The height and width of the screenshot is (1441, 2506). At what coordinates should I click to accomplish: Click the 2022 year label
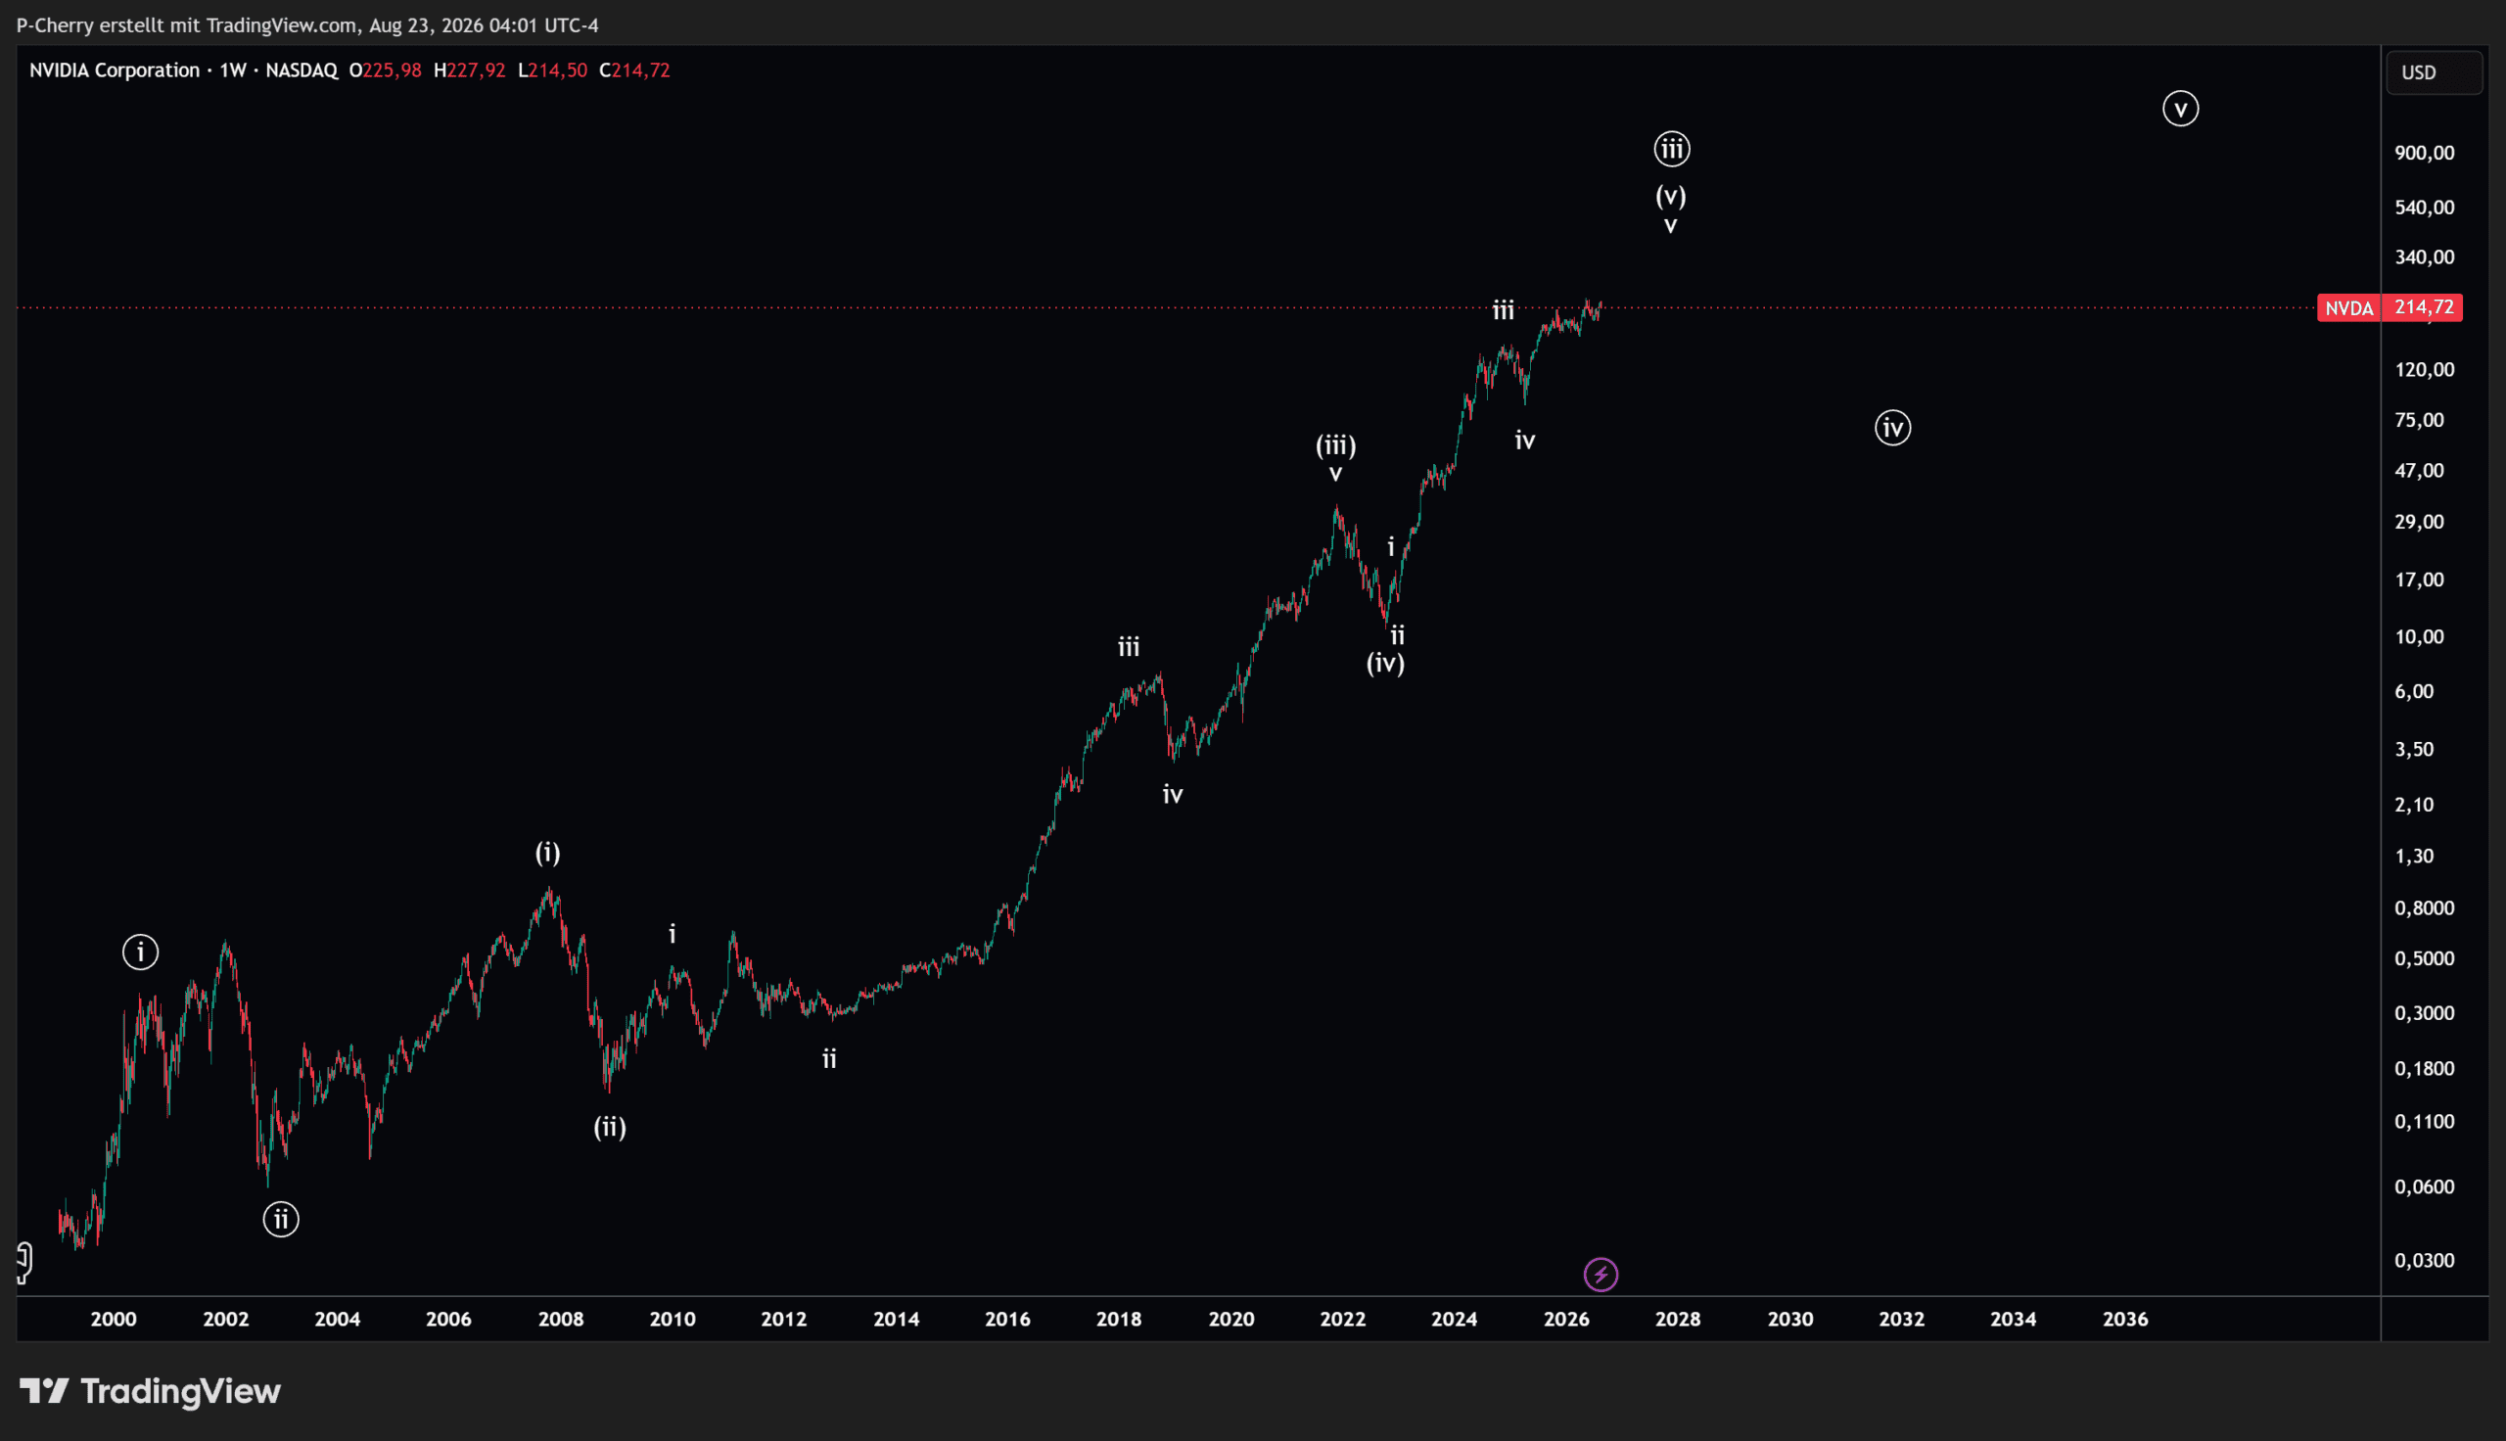[1342, 1320]
